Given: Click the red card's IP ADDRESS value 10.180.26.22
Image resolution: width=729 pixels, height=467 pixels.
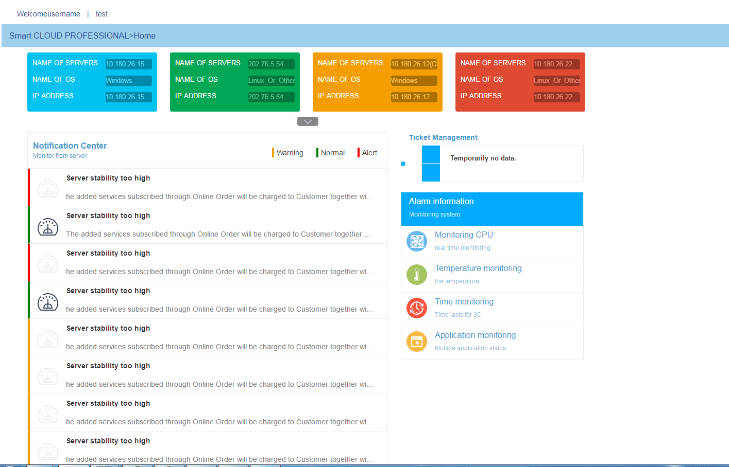Looking at the screenshot, I should (x=557, y=97).
